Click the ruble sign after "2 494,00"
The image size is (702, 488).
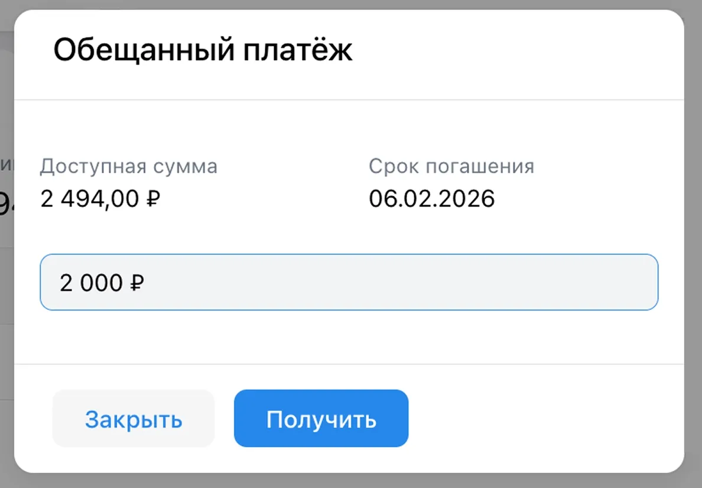[154, 199]
